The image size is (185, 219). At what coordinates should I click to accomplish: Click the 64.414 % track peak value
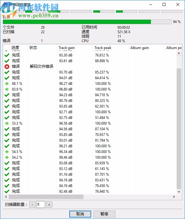tap(102, 78)
